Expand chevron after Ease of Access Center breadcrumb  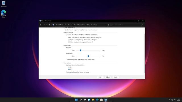coord(86,25)
